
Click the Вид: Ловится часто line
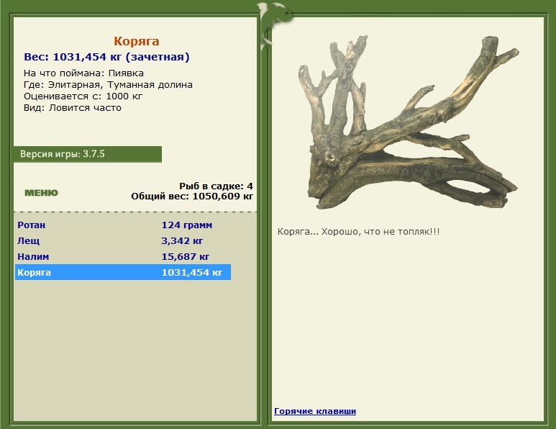click(73, 107)
